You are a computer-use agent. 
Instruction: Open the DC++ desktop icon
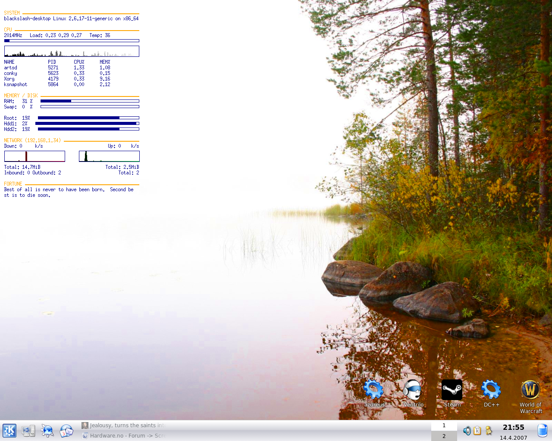tap(491, 393)
